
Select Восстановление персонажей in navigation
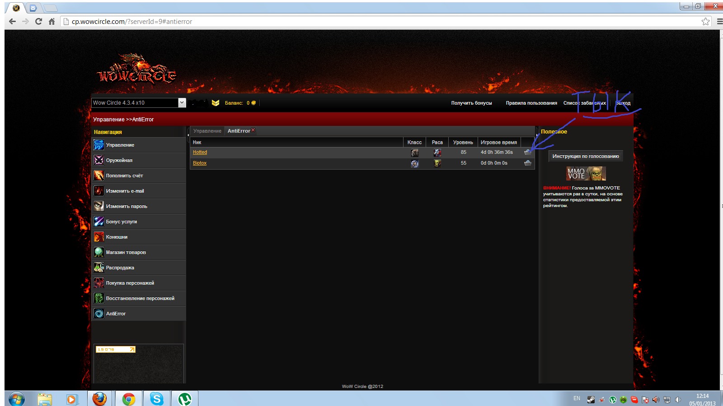click(140, 298)
